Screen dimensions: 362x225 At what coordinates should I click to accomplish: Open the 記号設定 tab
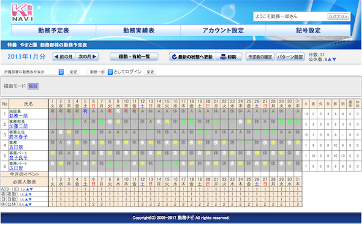(308, 30)
